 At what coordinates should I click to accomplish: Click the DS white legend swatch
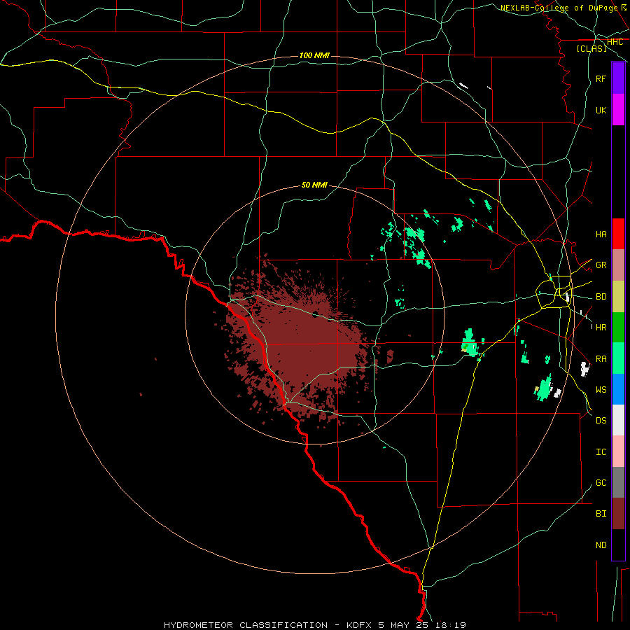tap(618, 420)
